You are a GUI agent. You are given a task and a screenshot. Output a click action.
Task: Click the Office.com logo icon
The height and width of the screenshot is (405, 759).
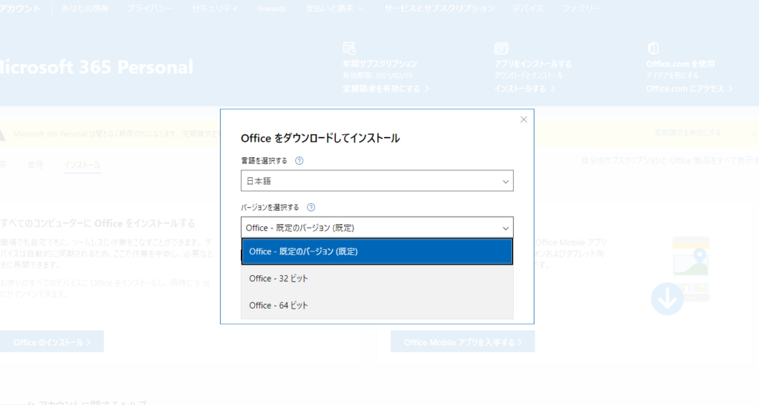click(x=653, y=48)
